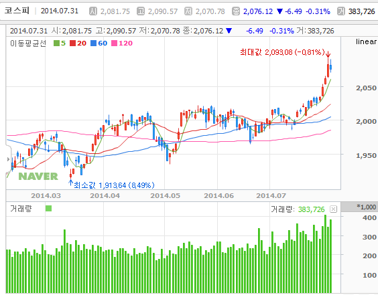The image size is (378, 295).
Task: Click closing value 2,076.12 in header
Action: tap(258, 11)
